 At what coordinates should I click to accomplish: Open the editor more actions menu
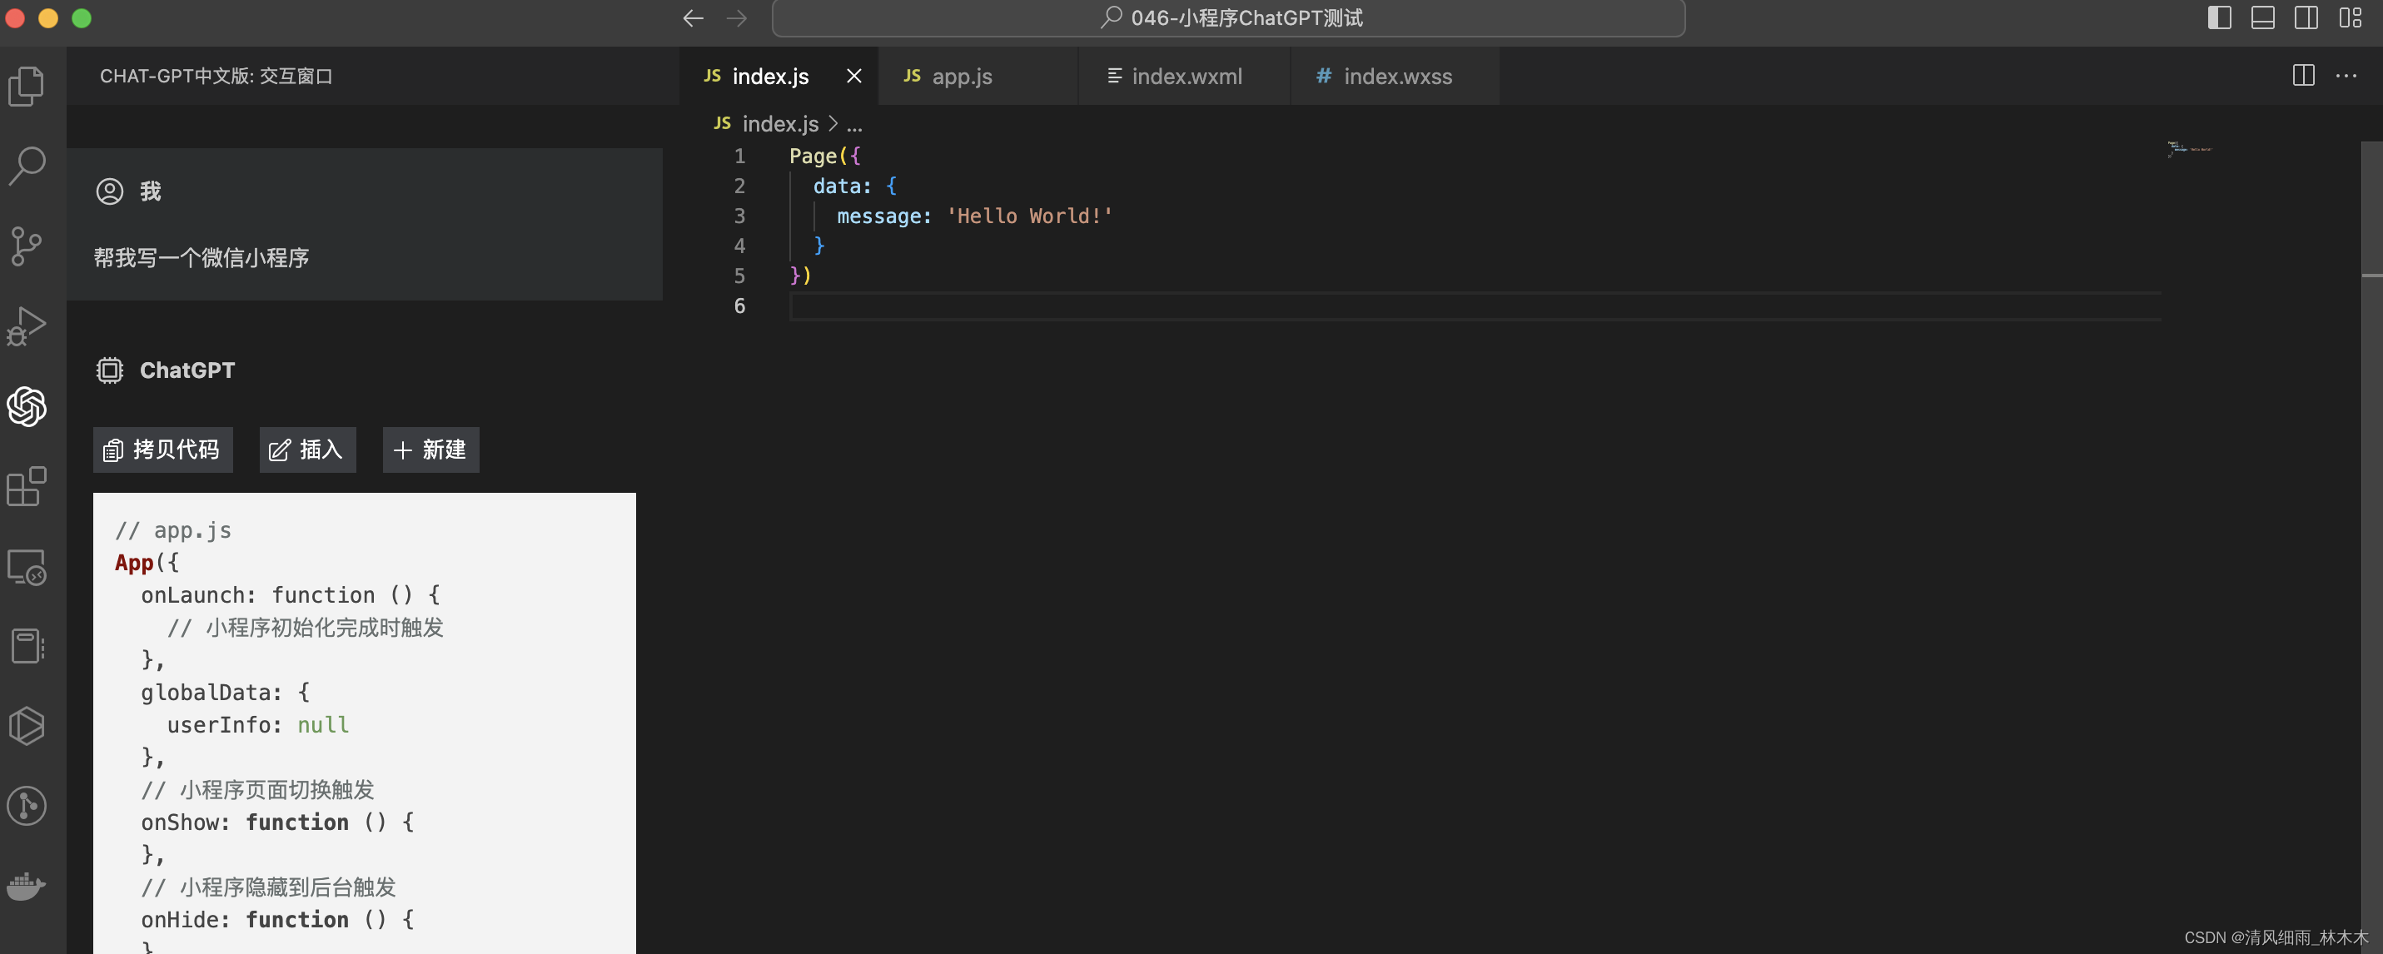coord(2346,76)
